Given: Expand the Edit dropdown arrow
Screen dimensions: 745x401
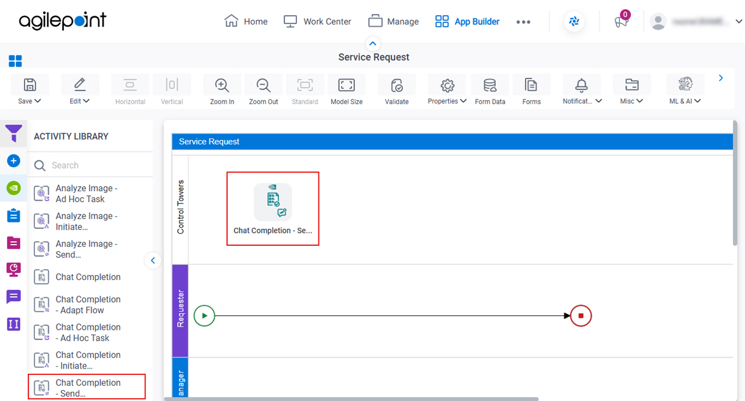Looking at the screenshot, I should (87, 101).
